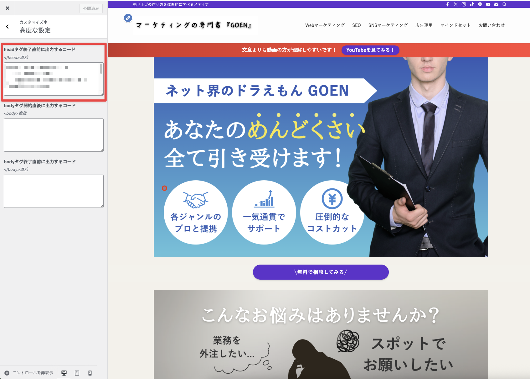Click the TikTok icon in header
Viewport: 530px width, 379px height.
(x=472, y=4)
